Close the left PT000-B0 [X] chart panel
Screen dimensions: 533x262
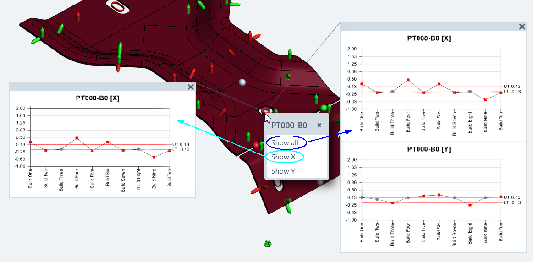click(191, 87)
